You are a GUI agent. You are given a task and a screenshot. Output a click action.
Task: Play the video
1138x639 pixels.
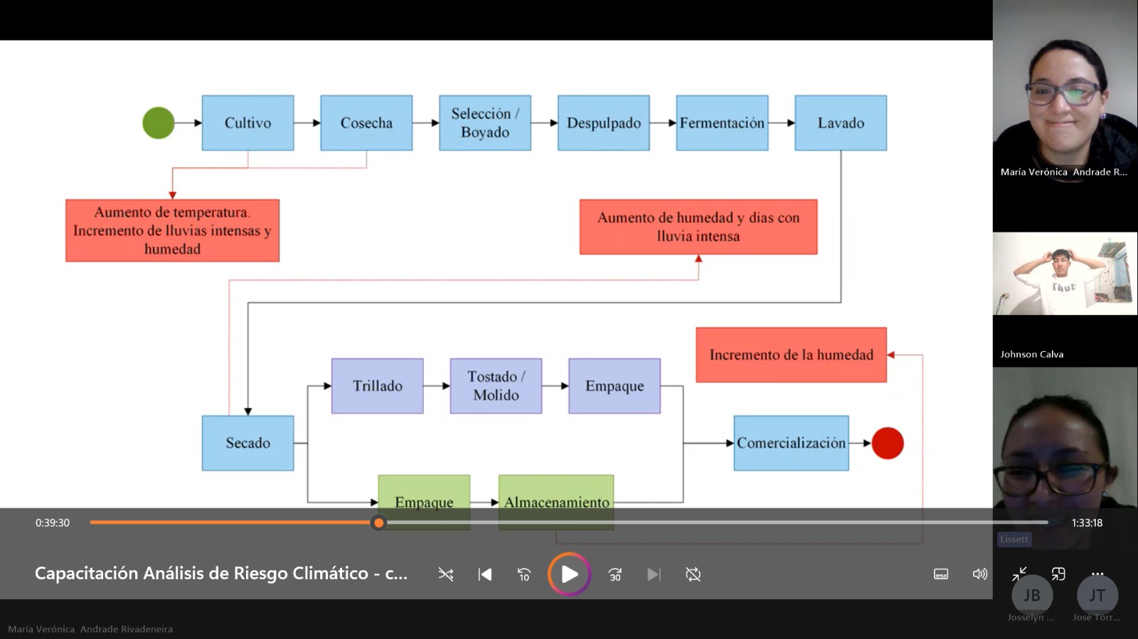pos(569,574)
